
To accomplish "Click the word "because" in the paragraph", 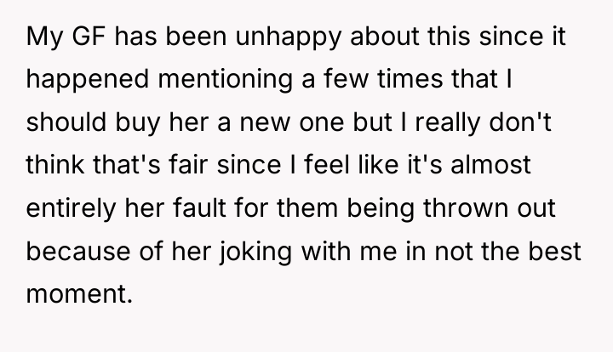I will 78,251.
